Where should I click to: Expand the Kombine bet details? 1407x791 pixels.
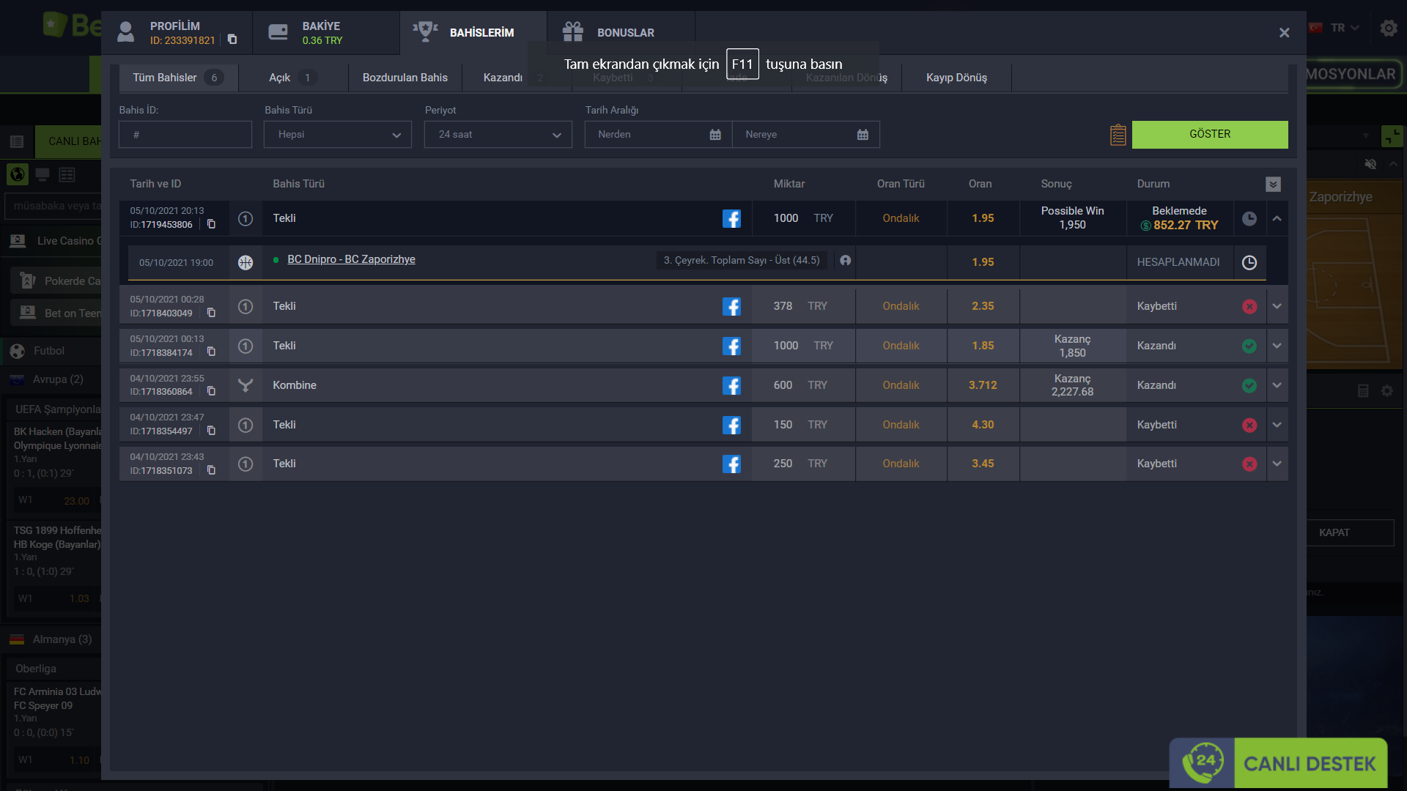pos(1277,385)
